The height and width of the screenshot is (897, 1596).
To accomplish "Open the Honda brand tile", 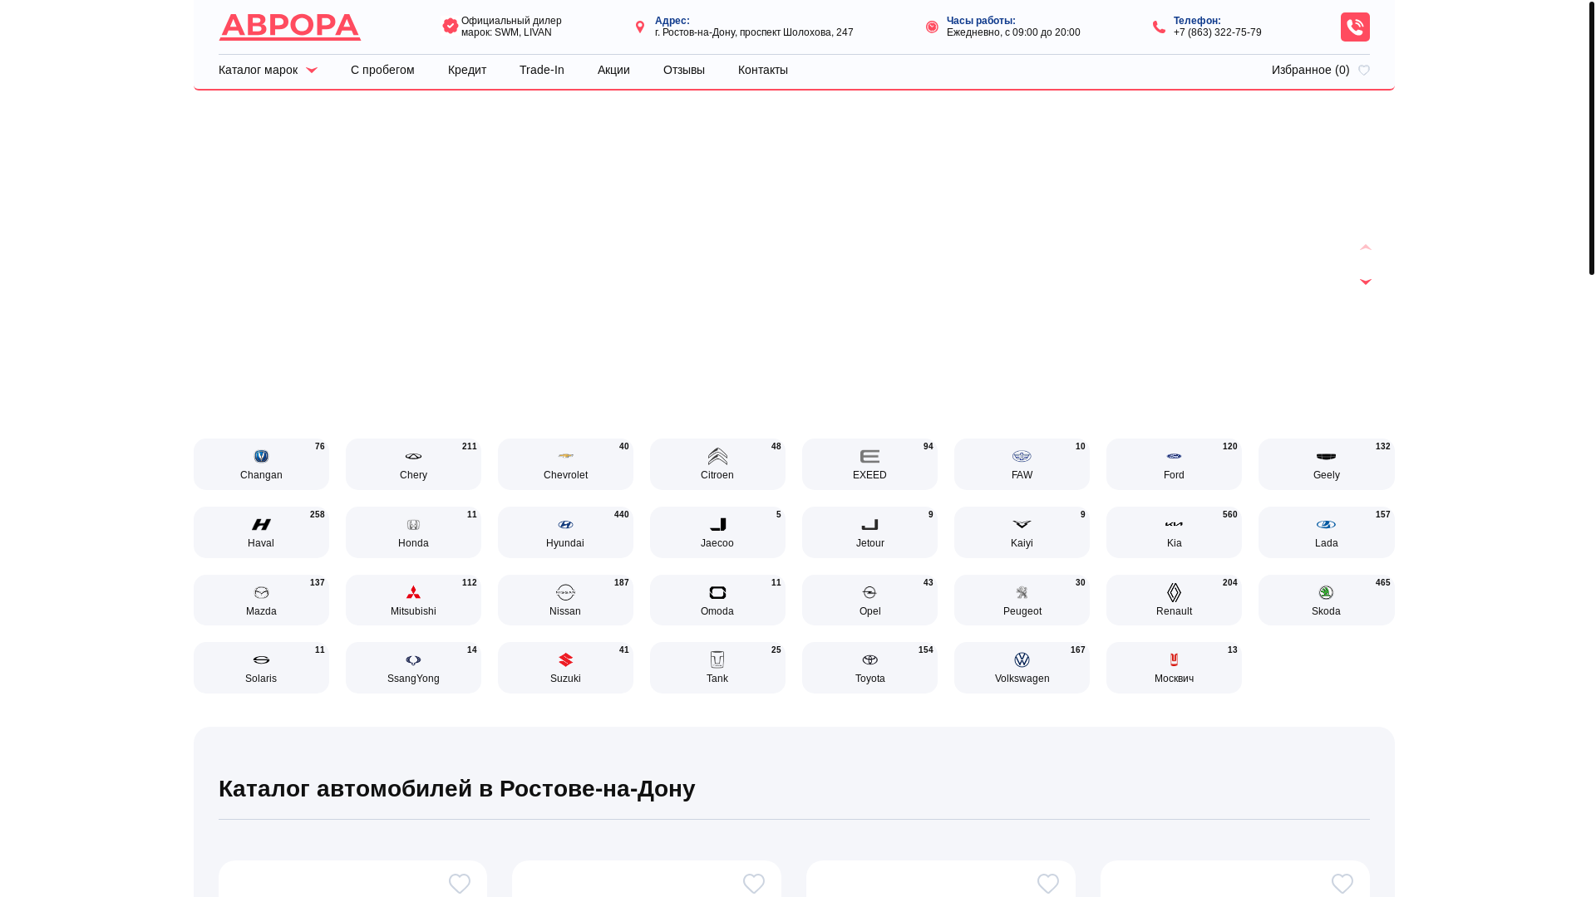I will (413, 532).
